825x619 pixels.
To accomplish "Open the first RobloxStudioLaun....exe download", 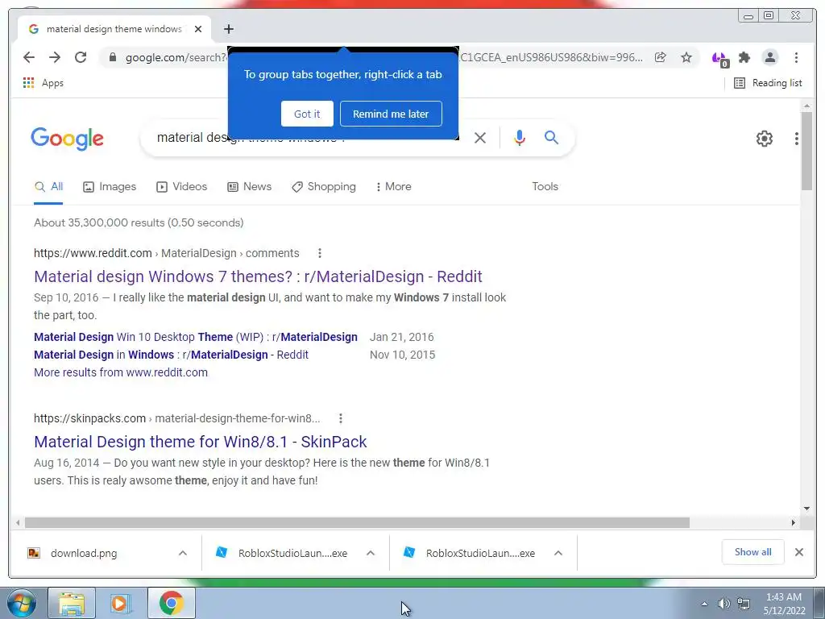I will (281, 553).
